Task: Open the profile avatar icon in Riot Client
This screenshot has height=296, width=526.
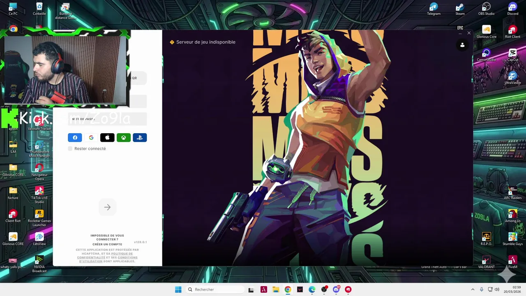Action: click(462, 45)
